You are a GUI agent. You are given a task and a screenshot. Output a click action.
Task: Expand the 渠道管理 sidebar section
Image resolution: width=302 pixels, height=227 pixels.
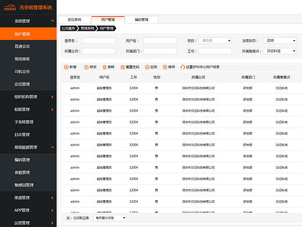[52, 198]
